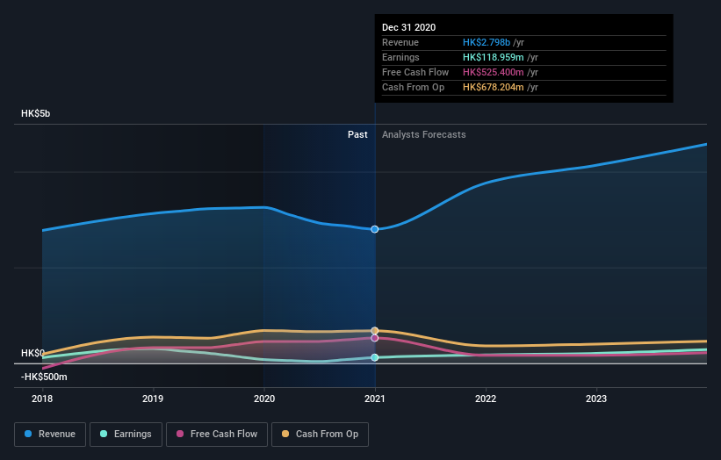
Task: Click the 2023 x-axis label
Action: click(596, 399)
